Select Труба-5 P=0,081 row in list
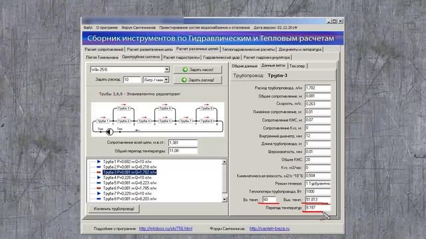Screen dimensions: 426x239 pos(130,183)
